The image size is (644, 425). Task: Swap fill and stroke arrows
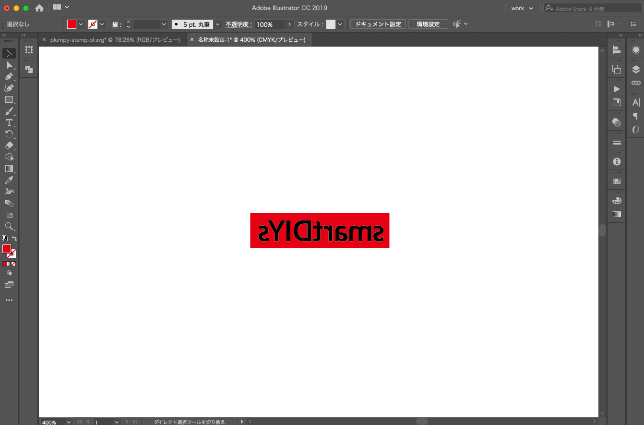tap(14, 238)
